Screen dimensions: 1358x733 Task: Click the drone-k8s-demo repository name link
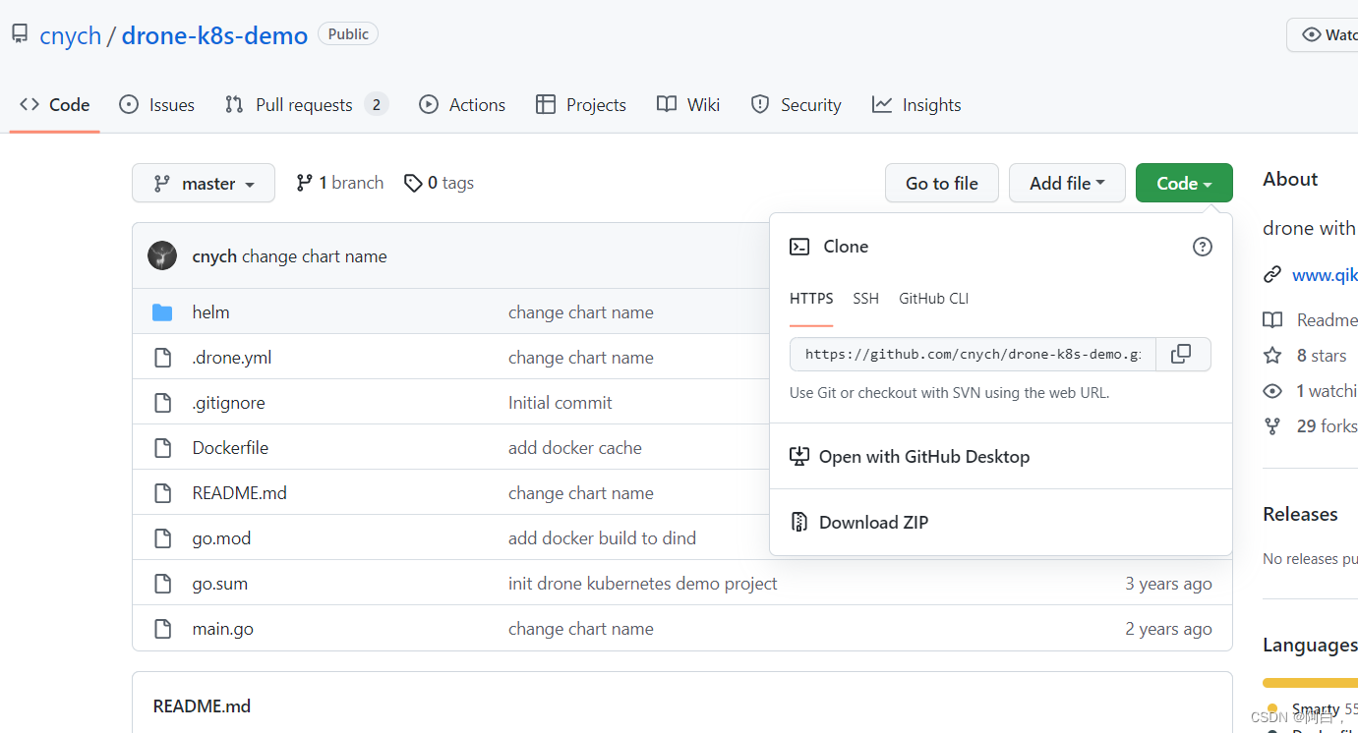pos(214,35)
